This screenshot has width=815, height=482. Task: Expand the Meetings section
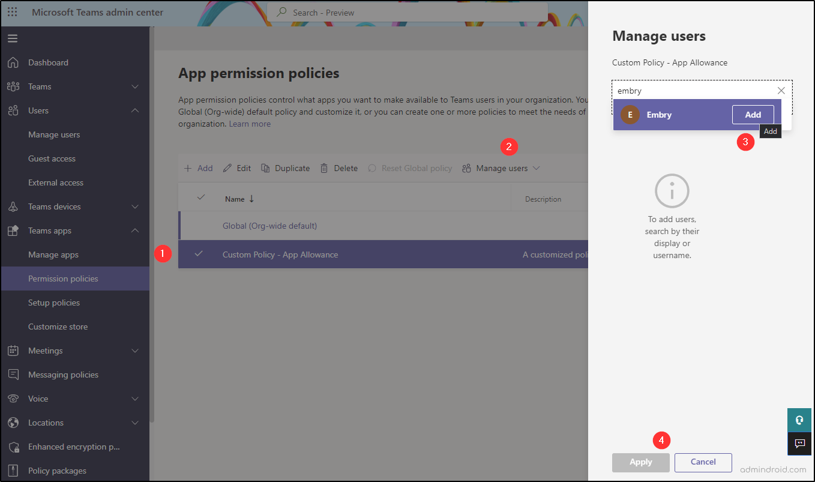click(x=45, y=351)
